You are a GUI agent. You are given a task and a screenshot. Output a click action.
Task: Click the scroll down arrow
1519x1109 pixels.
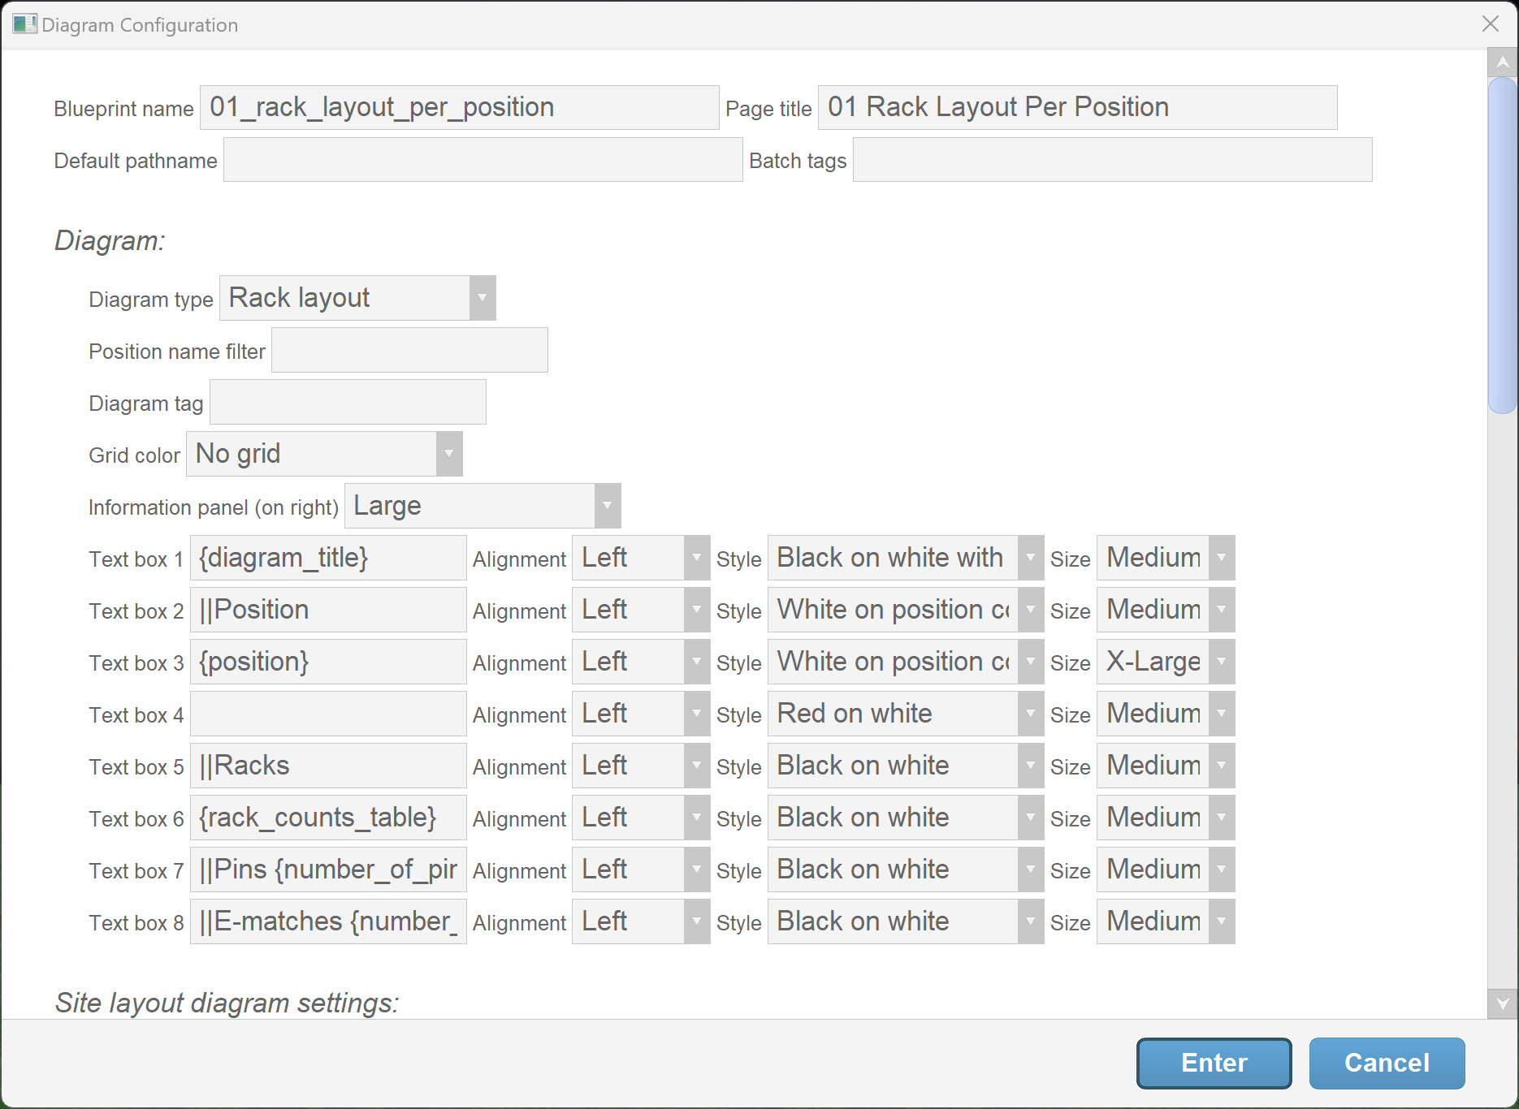(x=1503, y=1003)
